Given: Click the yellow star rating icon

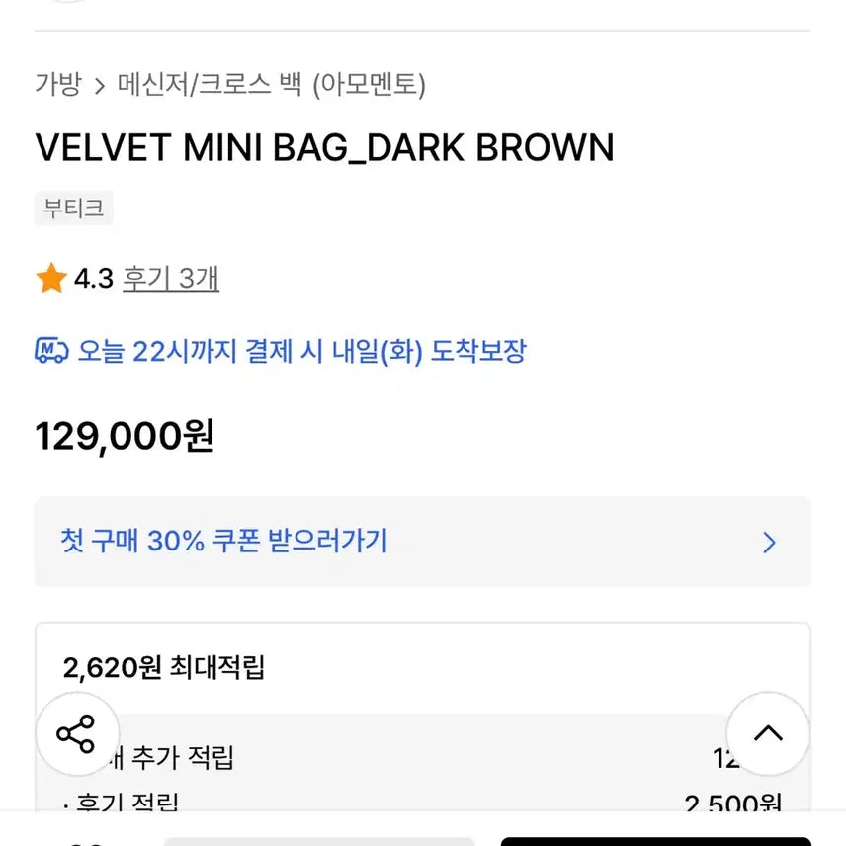Looking at the screenshot, I should (x=49, y=278).
